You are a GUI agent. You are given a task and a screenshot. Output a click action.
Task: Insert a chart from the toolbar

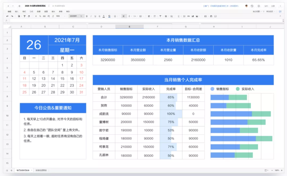192,16
